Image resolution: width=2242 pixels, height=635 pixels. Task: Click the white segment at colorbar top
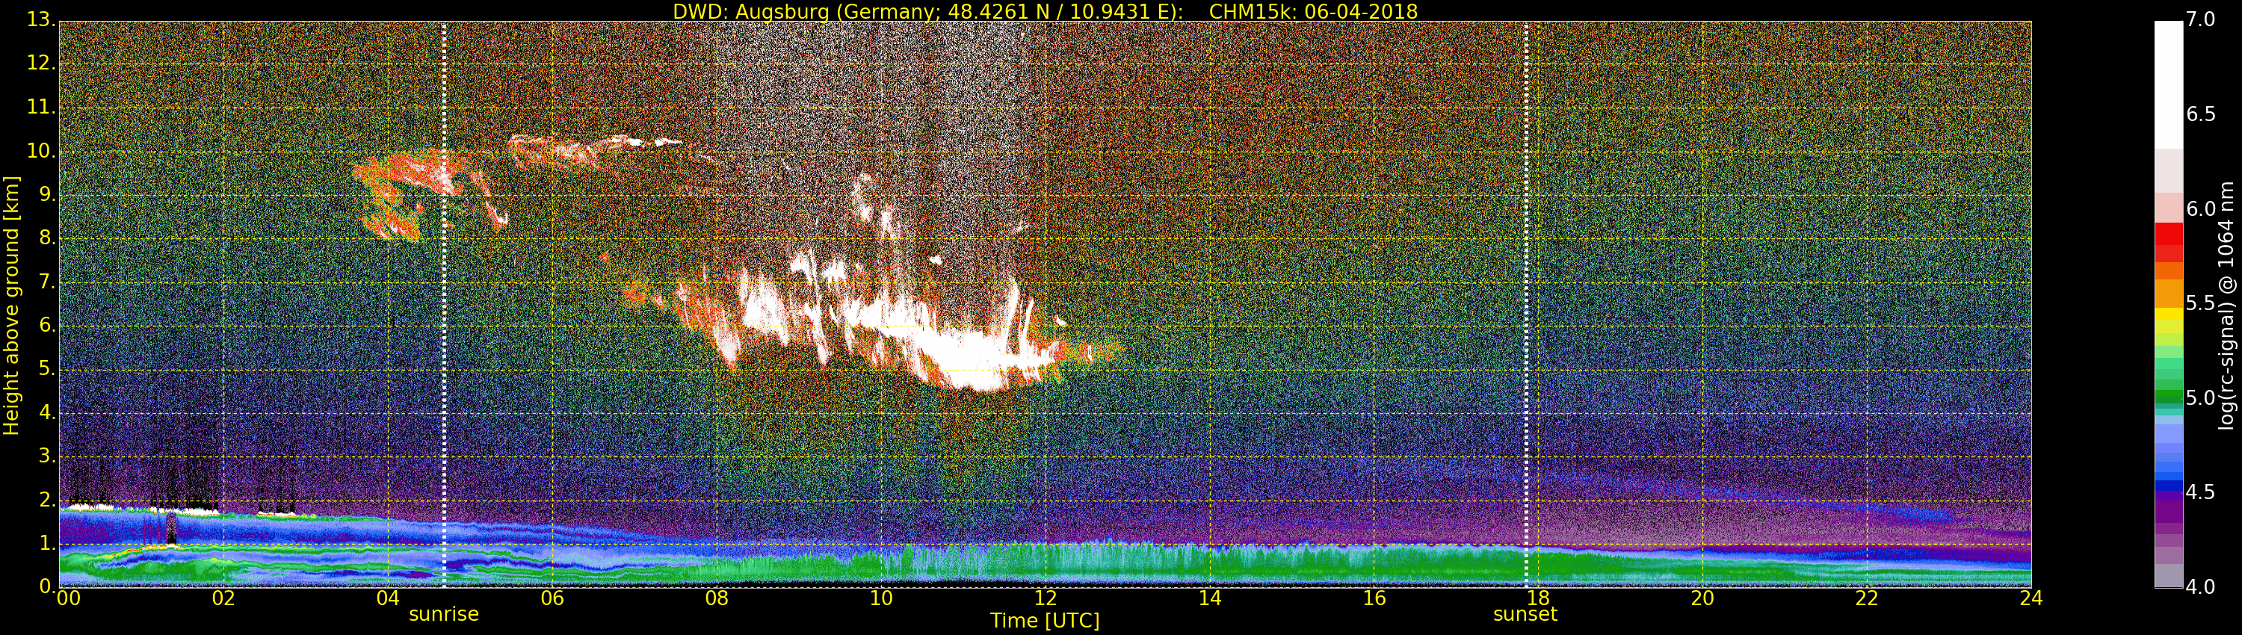2168,84
